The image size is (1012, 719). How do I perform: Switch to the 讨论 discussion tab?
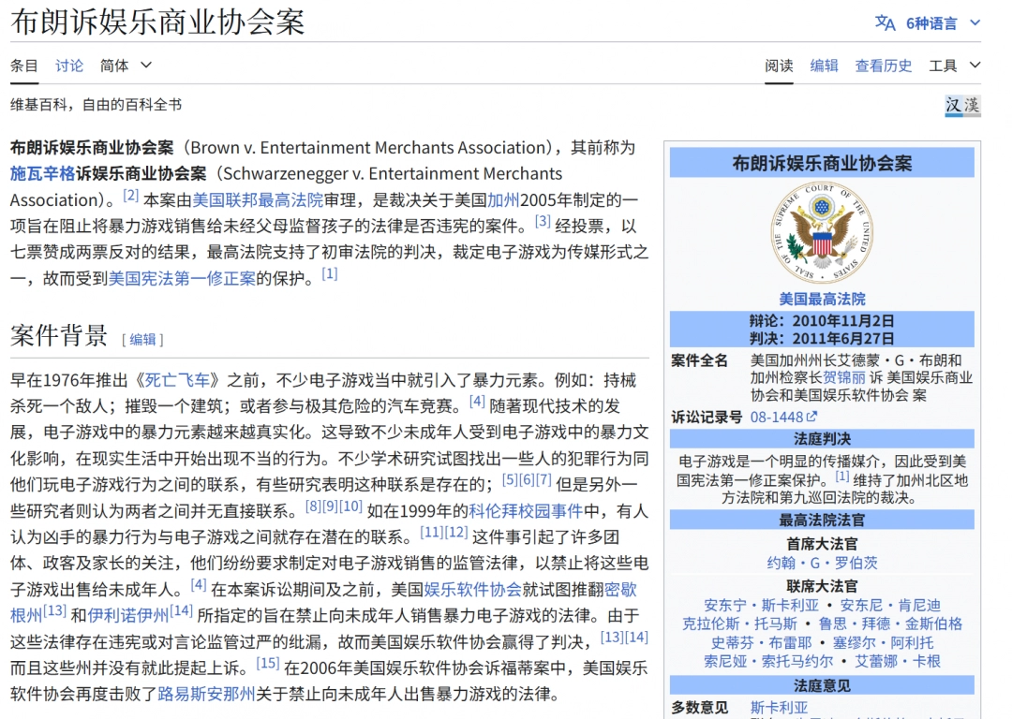69,66
